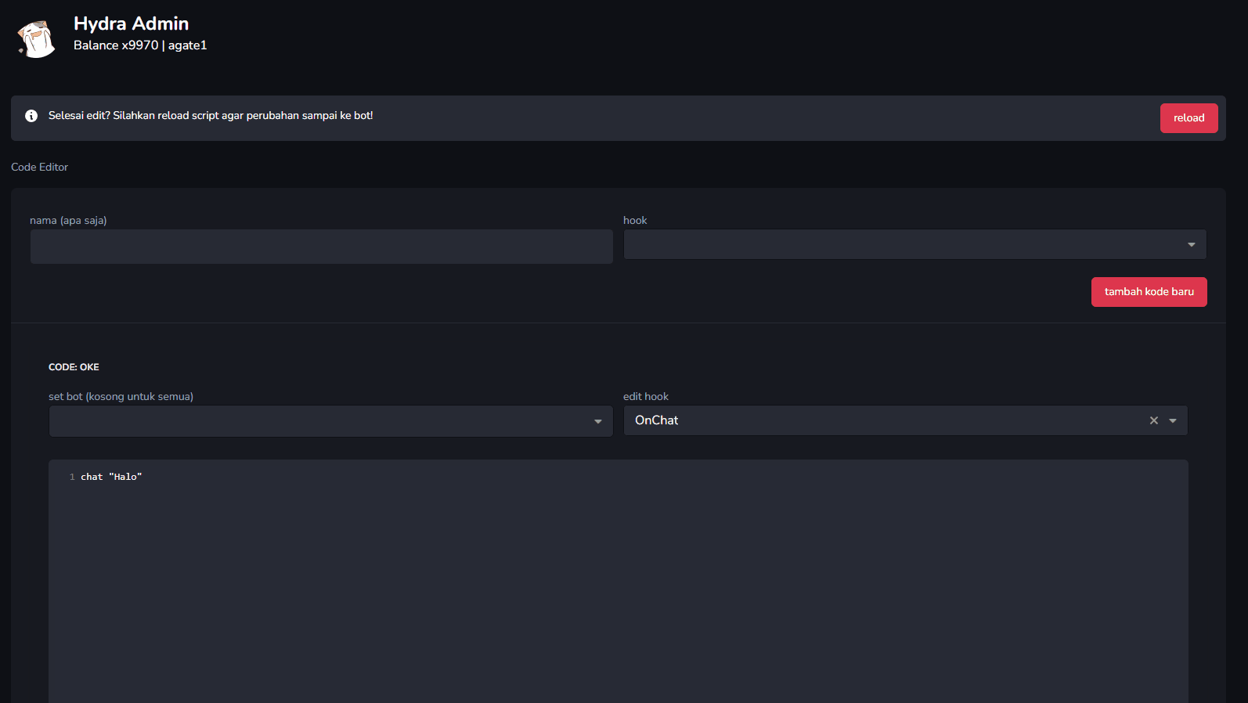The image size is (1248, 703).
Task: Open the edit hook OnChat dropdown
Action: coord(877,420)
